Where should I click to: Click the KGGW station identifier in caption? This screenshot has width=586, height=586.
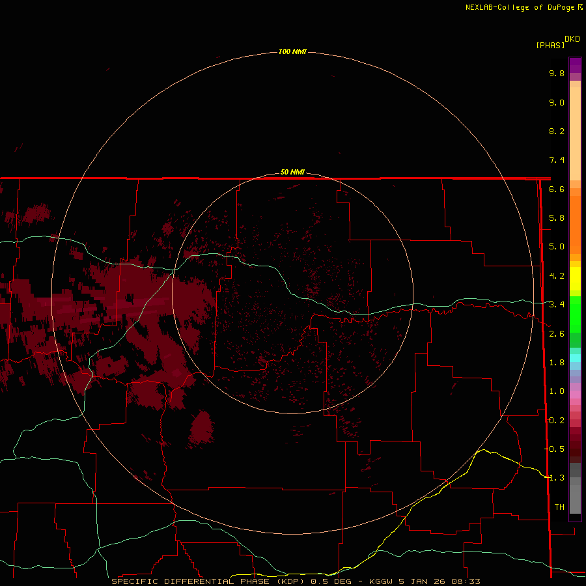(x=380, y=581)
